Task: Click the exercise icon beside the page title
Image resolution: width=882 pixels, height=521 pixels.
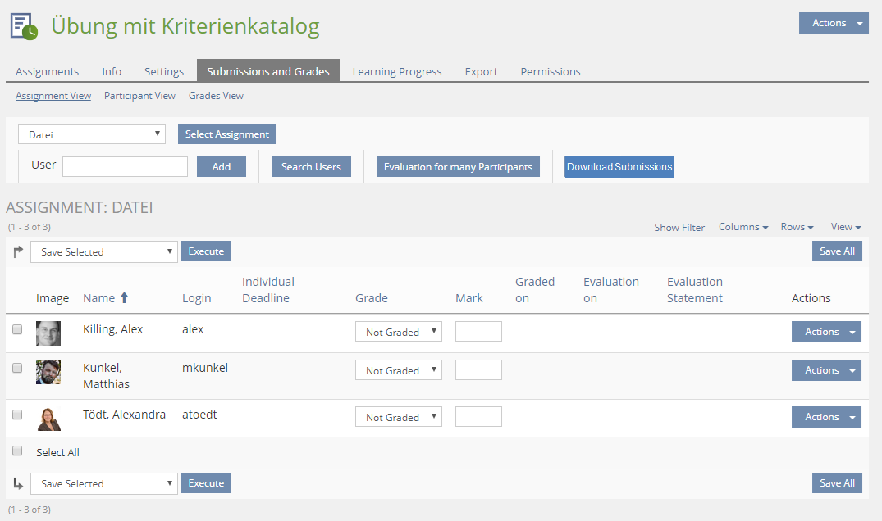Action: pos(24,26)
